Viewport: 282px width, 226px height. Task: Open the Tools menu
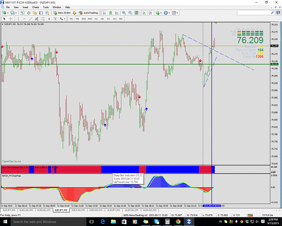click(46, 7)
